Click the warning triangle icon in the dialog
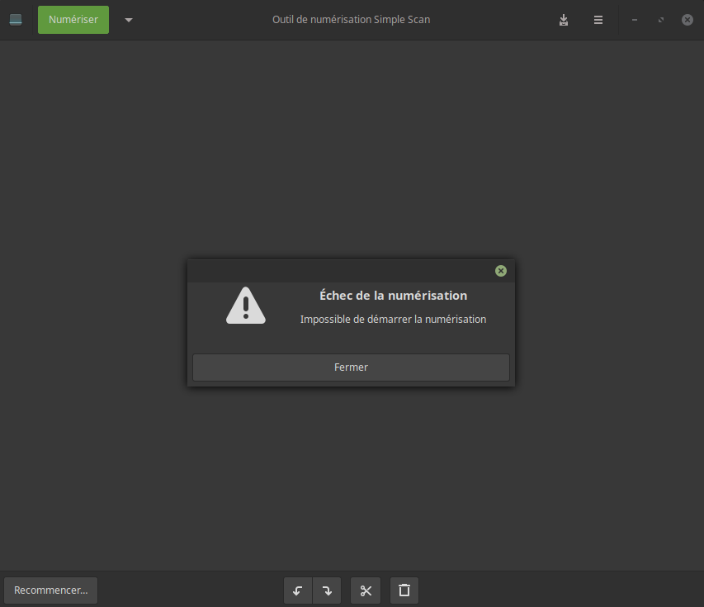The image size is (704, 607). (246, 306)
